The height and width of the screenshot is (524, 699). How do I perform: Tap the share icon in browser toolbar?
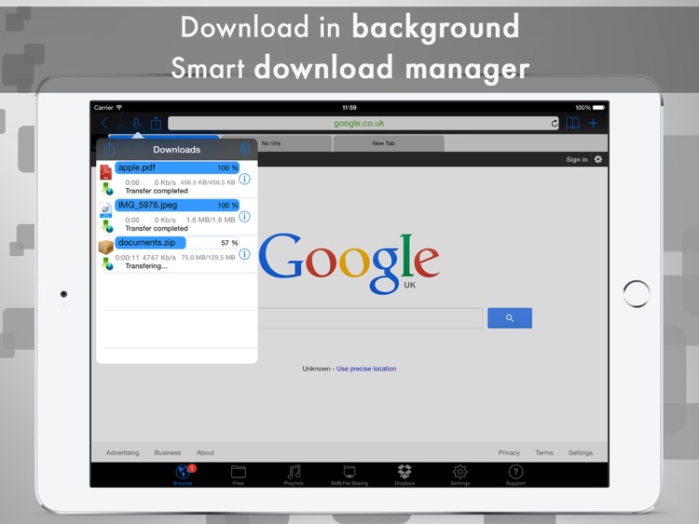click(x=156, y=123)
